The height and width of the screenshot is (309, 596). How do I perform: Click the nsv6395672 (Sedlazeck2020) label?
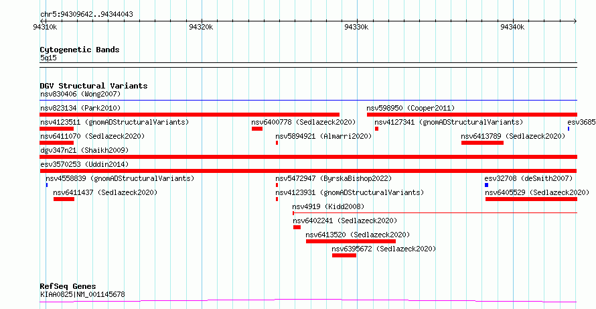tap(384, 249)
